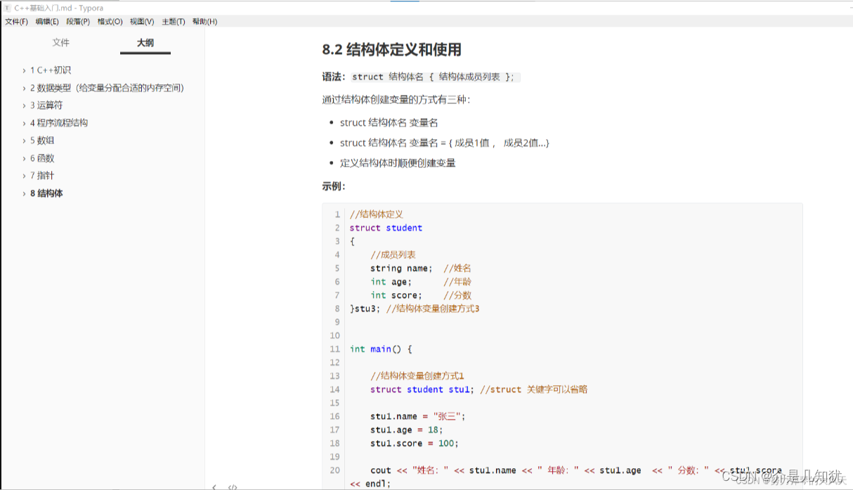
Task: Click bullet 'struct 结构体名 变量名 = { 成员1值...}'
Action: (x=445, y=143)
